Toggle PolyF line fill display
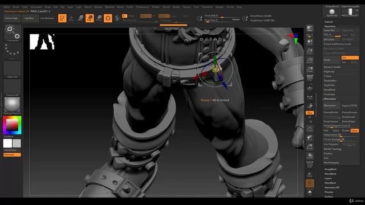 310,165
